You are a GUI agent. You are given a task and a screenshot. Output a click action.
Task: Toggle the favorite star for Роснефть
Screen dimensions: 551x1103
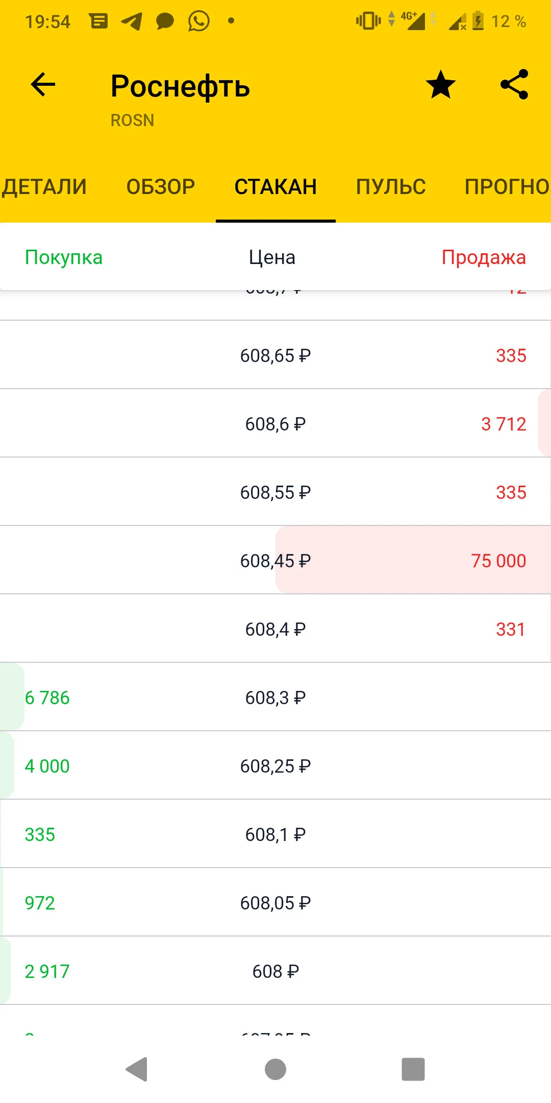(441, 84)
